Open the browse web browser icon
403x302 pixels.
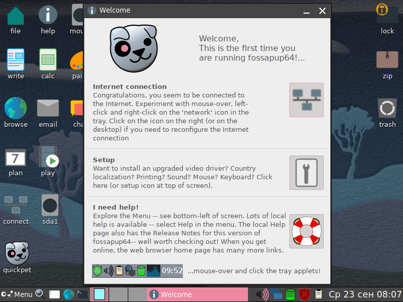[x=16, y=108]
